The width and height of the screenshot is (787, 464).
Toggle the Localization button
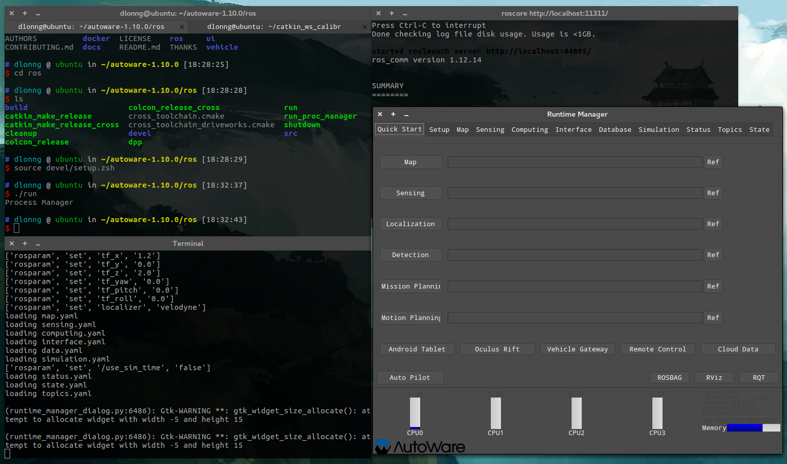[x=411, y=224]
